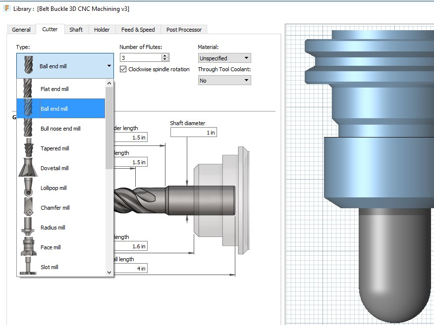Viewport: 434px width, 325px height.
Task: Select Face mill option
Action: (61, 247)
